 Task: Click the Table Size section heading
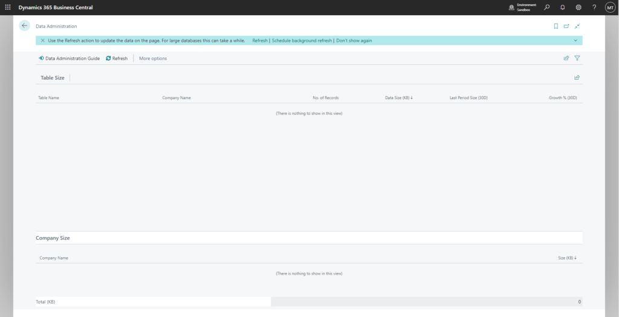coord(53,78)
